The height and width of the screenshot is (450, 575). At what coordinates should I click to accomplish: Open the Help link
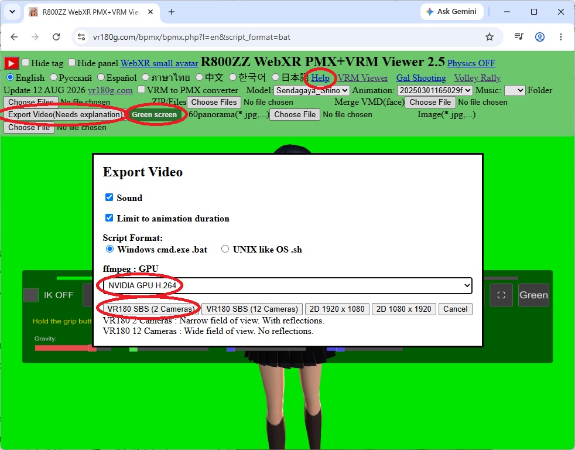pos(320,78)
